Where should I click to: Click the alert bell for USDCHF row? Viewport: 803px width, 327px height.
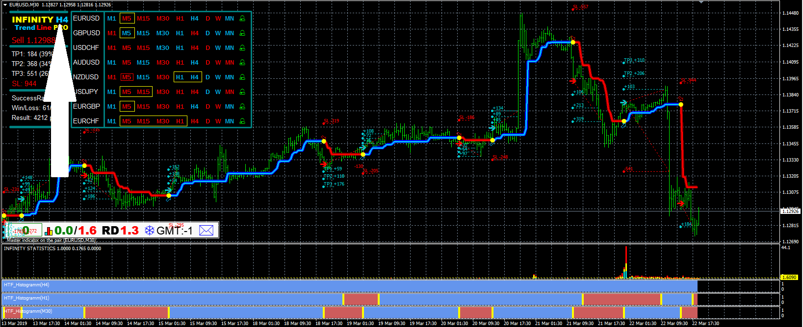[x=242, y=48]
